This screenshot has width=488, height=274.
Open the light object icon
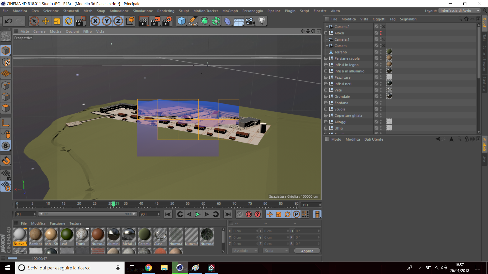tap(262, 21)
